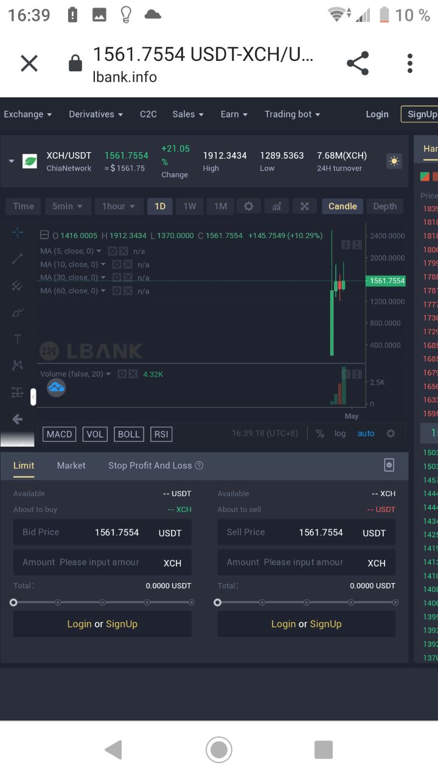Open settings for MA (10, close, 0)

point(117,265)
